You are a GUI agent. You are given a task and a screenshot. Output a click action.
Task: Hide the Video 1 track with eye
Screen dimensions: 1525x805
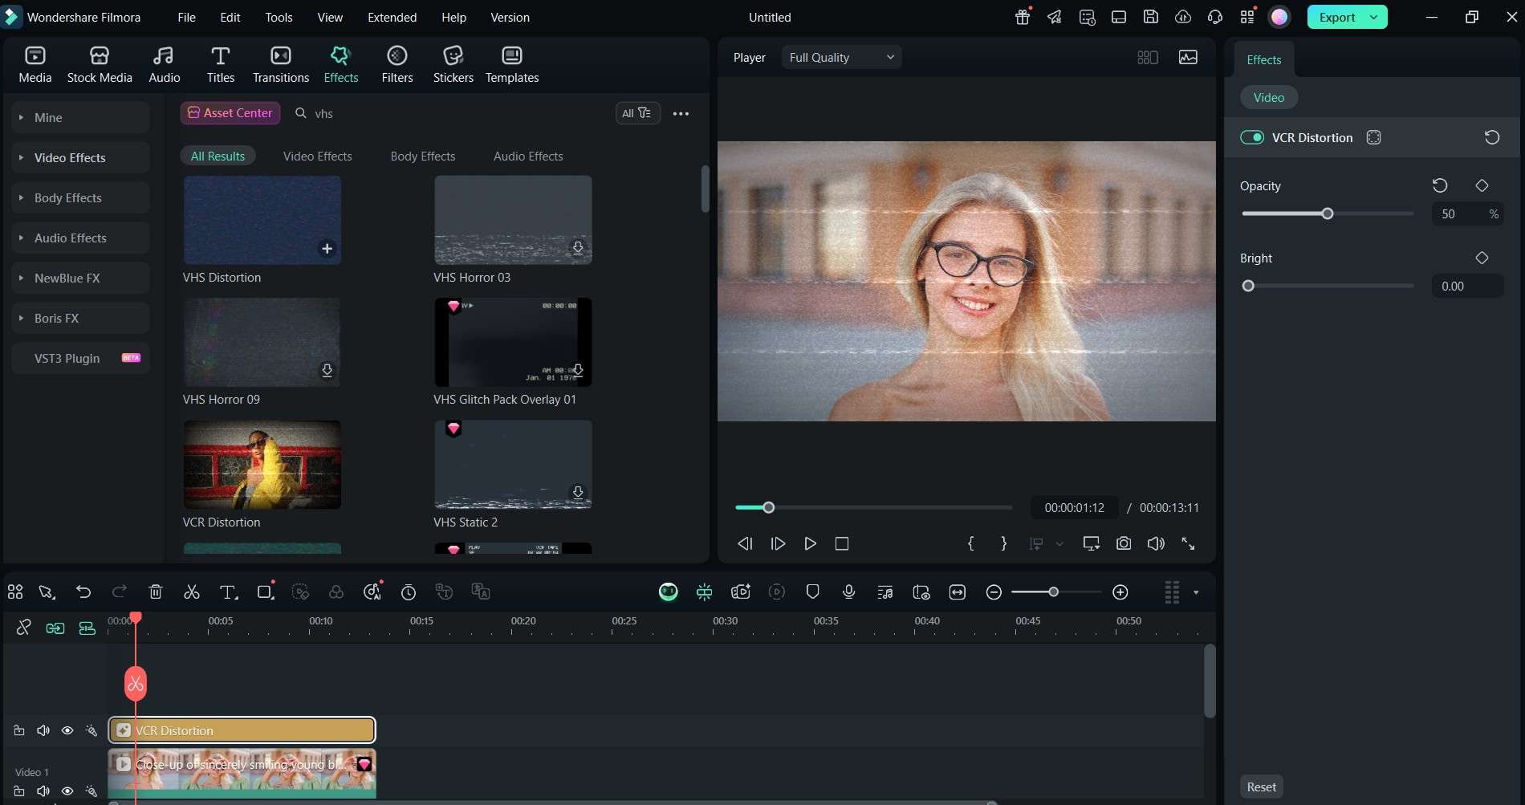point(67,791)
